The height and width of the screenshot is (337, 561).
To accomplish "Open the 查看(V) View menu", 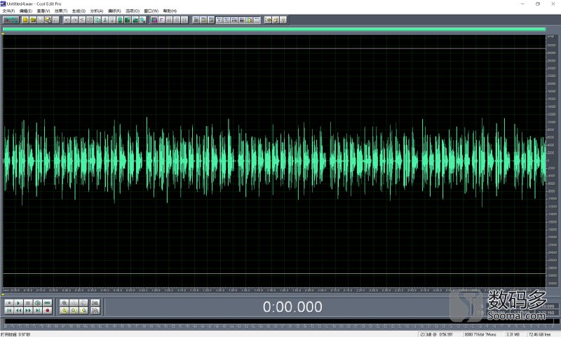I will tap(43, 11).
